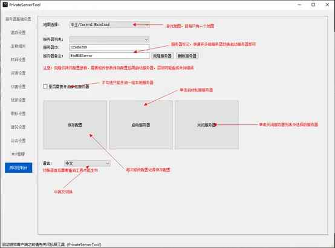Screen dimensions: 335x248
Task: Expand the 服务器列表 dropdown
Action: pos(109,39)
